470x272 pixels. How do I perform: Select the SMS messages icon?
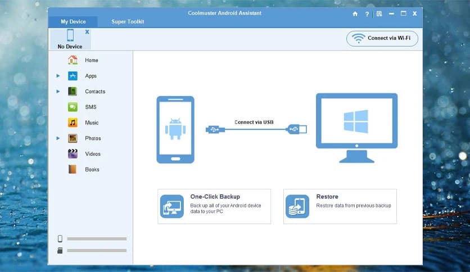73,107
